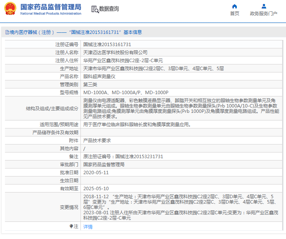Image resolution: width=286 pixels, height=239 pixels.
Task: Click the 备注 row label
Action: 74,157
